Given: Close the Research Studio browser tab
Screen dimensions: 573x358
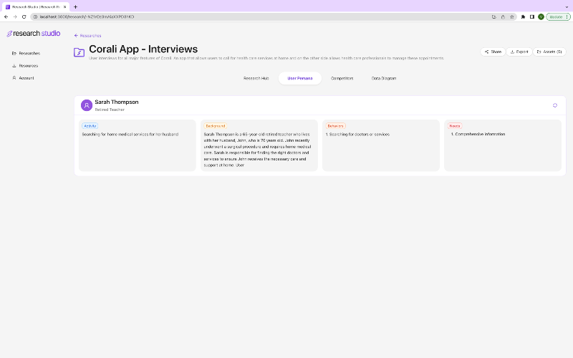Looking at the screenshot, I should 64,7.
